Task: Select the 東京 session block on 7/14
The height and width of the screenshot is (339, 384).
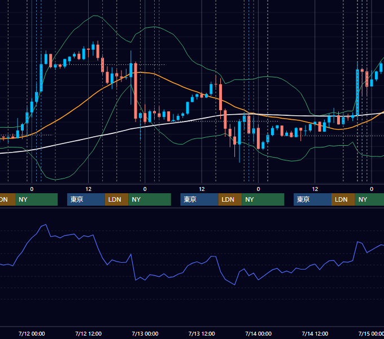Action: click(312, 199)
